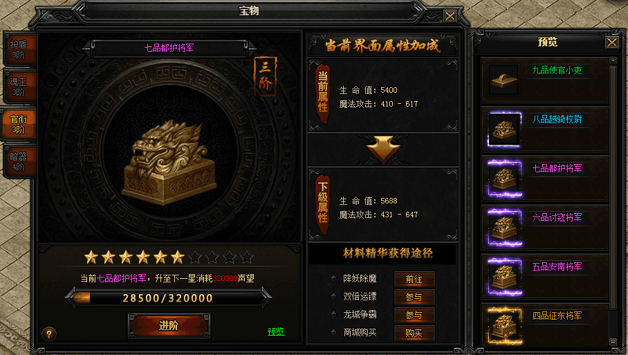Select the 八品越骑校尉 seal thumbnail
This screenshot has height=355, width=628.
pyautogui.click(x=504, y=129)
